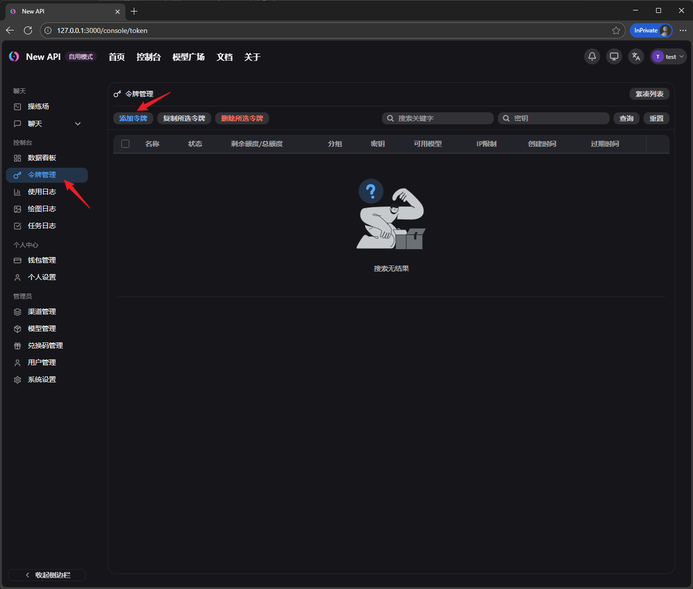
Task: Open the language translation icon
Action: 636,56
